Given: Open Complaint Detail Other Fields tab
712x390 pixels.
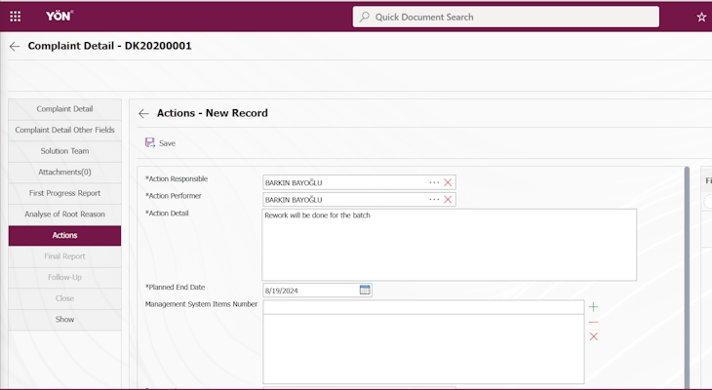Looking at the screenshot, I should 65,130.
